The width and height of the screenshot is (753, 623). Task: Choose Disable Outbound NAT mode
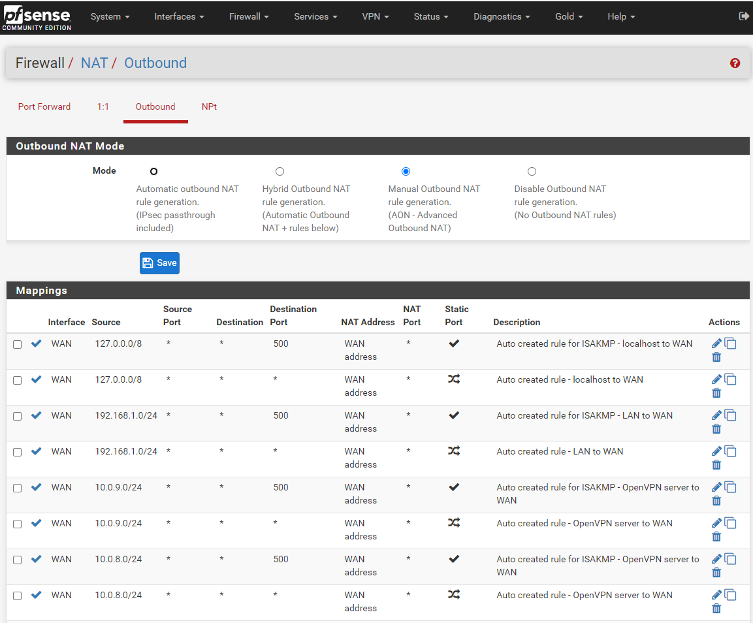[532, 172]
